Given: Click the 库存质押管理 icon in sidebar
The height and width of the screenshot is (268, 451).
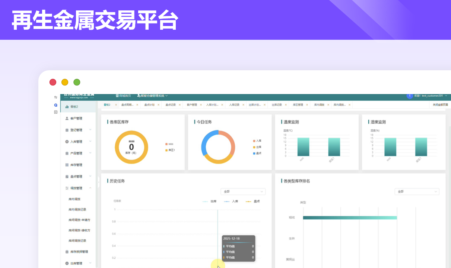Looking at the screenshot, I should pyautogui.click(x=67, y=252).
